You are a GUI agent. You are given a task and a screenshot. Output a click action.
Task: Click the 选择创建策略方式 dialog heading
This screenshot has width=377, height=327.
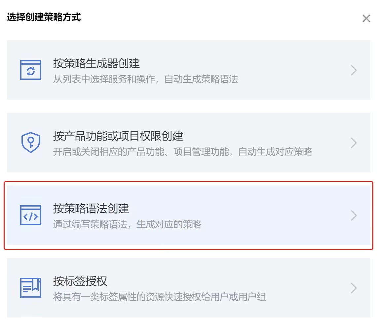pyautogui.click(x=44, y=17)
